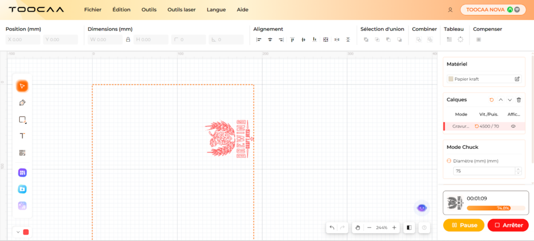Toggle the Gravure layer visibility eye
The image size is (534, 241).
pyautogui.click(x=513, y=126)
